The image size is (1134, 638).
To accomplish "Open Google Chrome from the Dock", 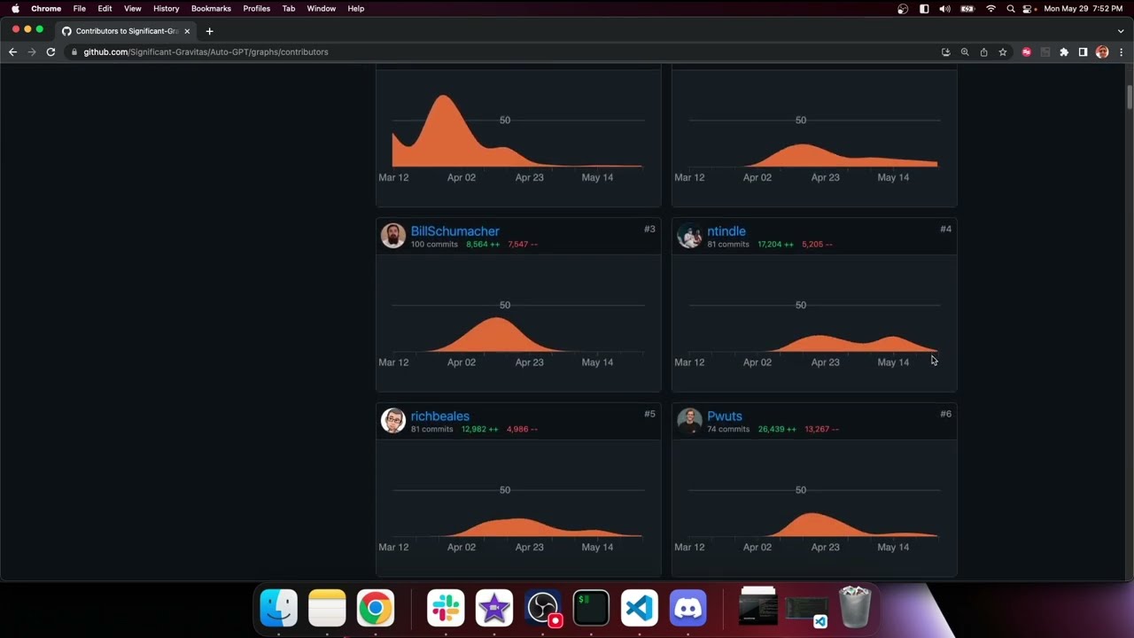I will pyautogui.click(x=376, y=609).
